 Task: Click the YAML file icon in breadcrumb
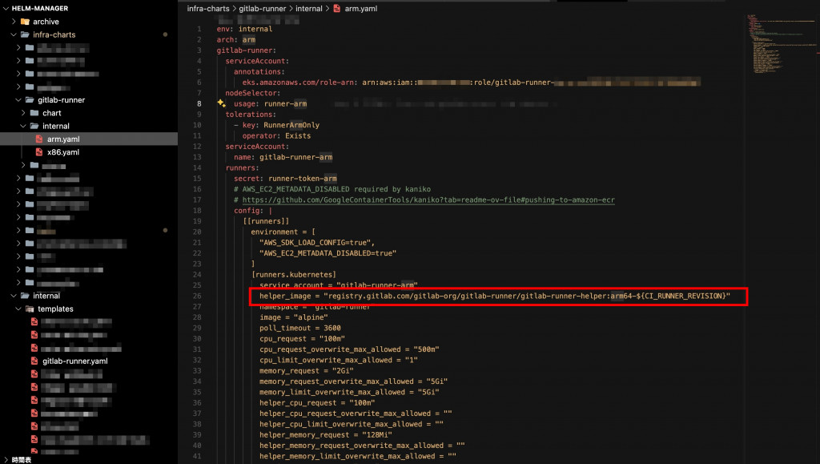click(x=337, y=8)
